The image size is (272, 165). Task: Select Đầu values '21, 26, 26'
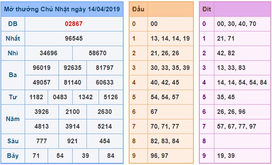165,53
